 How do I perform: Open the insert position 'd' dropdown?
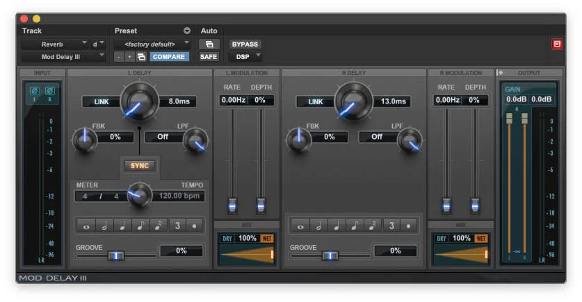pyautogui.click(x=98, y=44)
